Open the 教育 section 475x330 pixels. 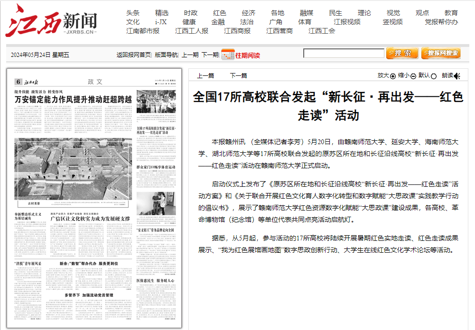click(451, 13)
